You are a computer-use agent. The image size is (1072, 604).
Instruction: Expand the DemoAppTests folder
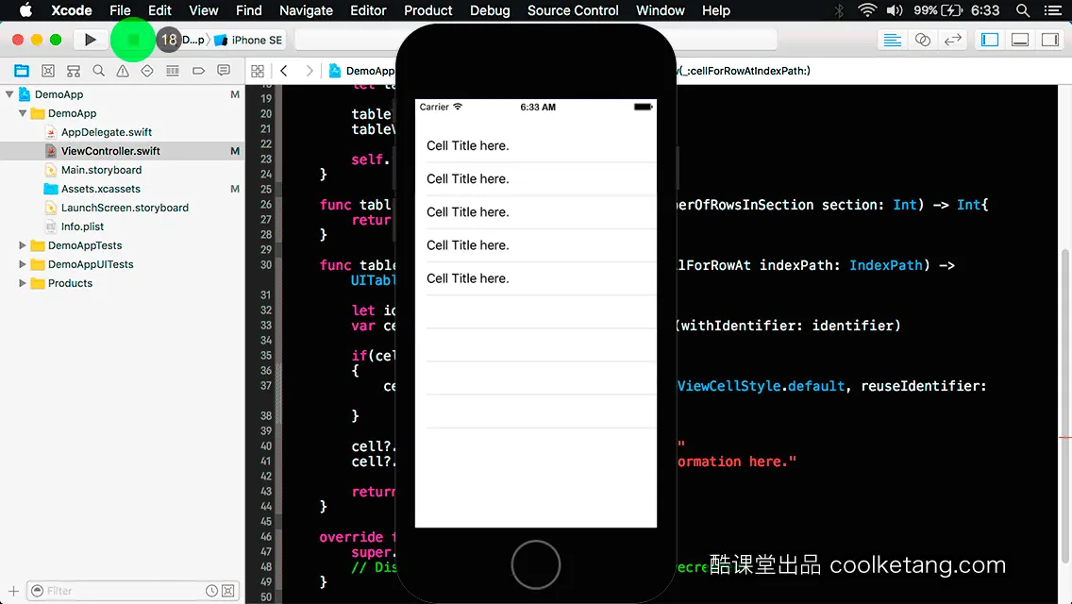(x=23, y=244)
